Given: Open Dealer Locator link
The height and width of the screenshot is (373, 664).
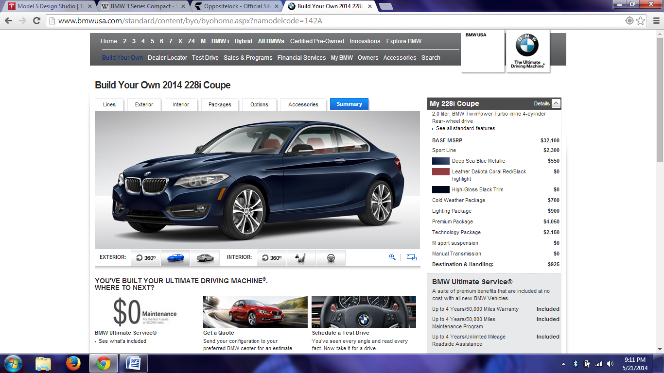Looking at the screenshot, I should pos(167,58).
